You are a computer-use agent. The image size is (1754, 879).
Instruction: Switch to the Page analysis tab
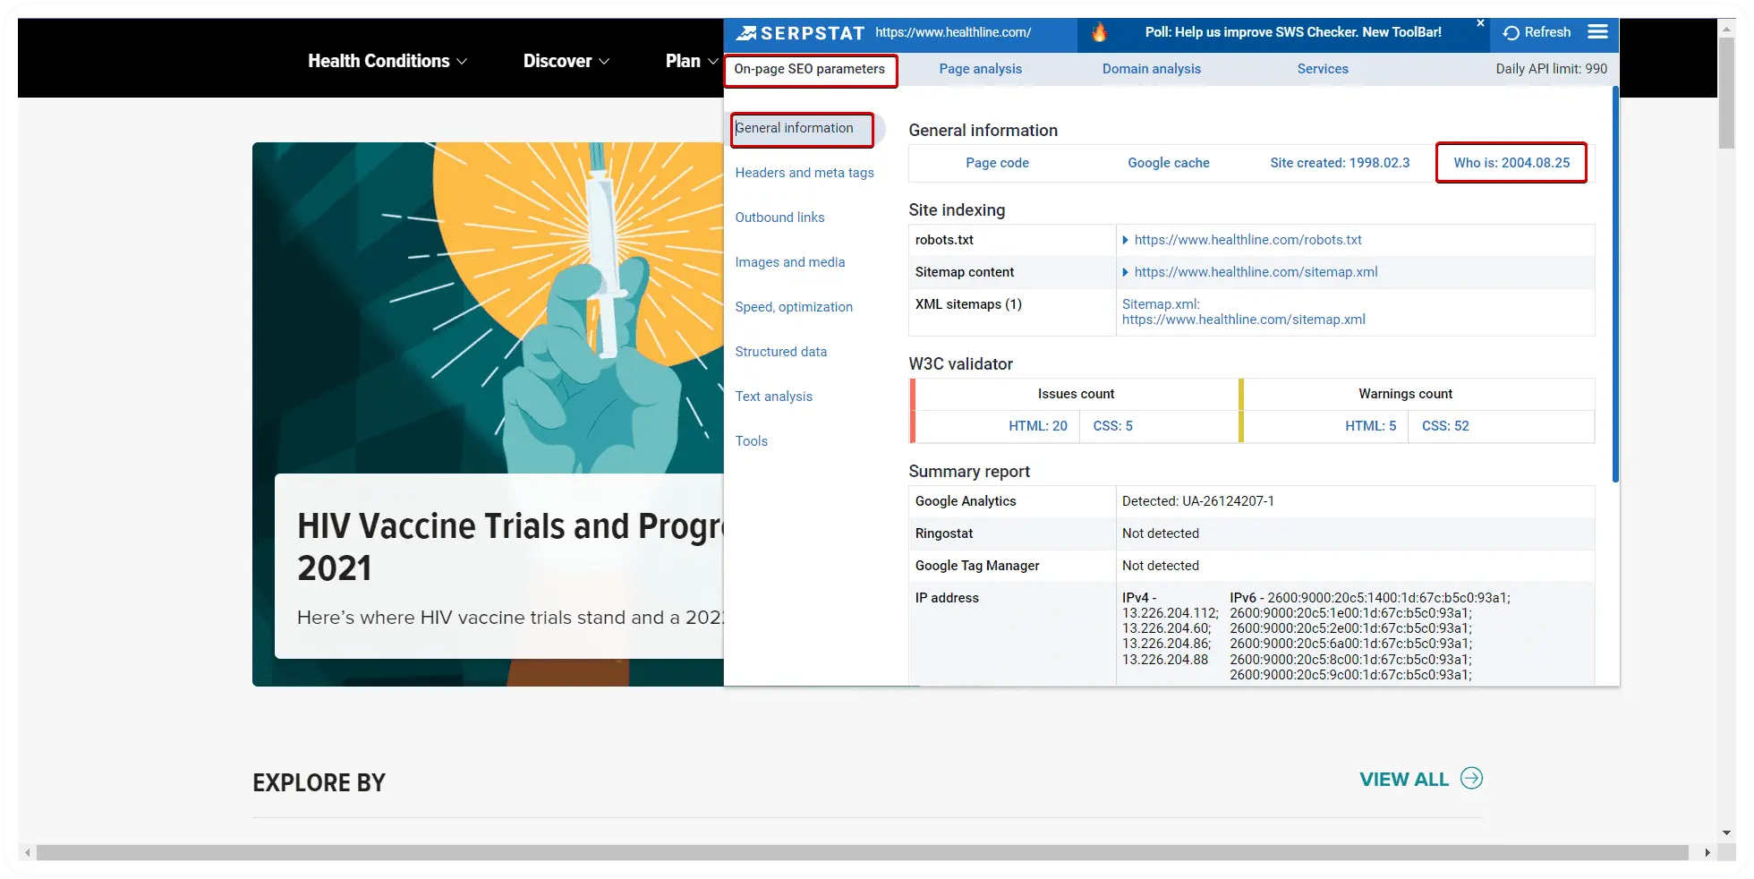click(x=980, y=69)
